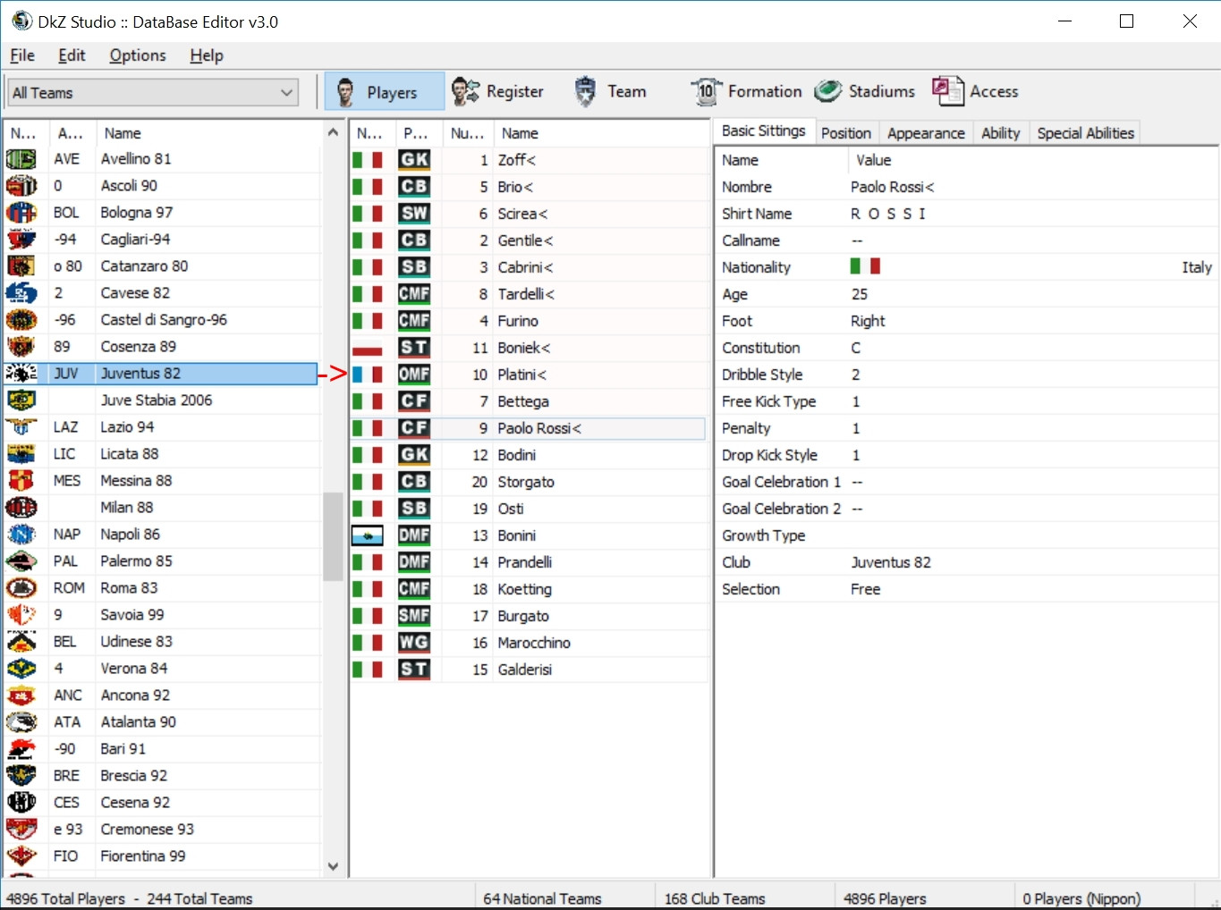Viewport: 1221px width, 910px height.
Task: Select Udinese 83 team row
Action: click(x=161, y=642)
